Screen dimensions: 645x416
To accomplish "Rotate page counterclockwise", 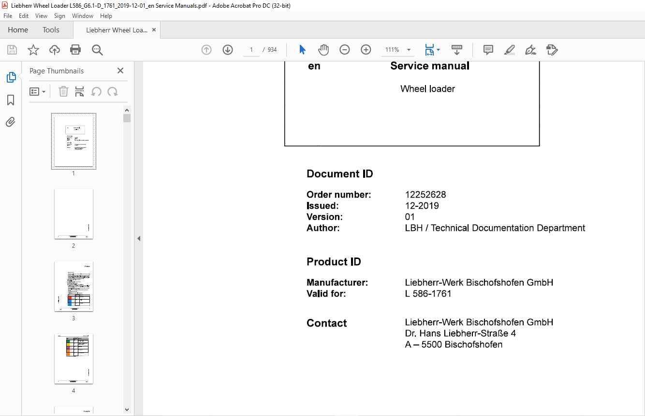I will click(96, 91).
